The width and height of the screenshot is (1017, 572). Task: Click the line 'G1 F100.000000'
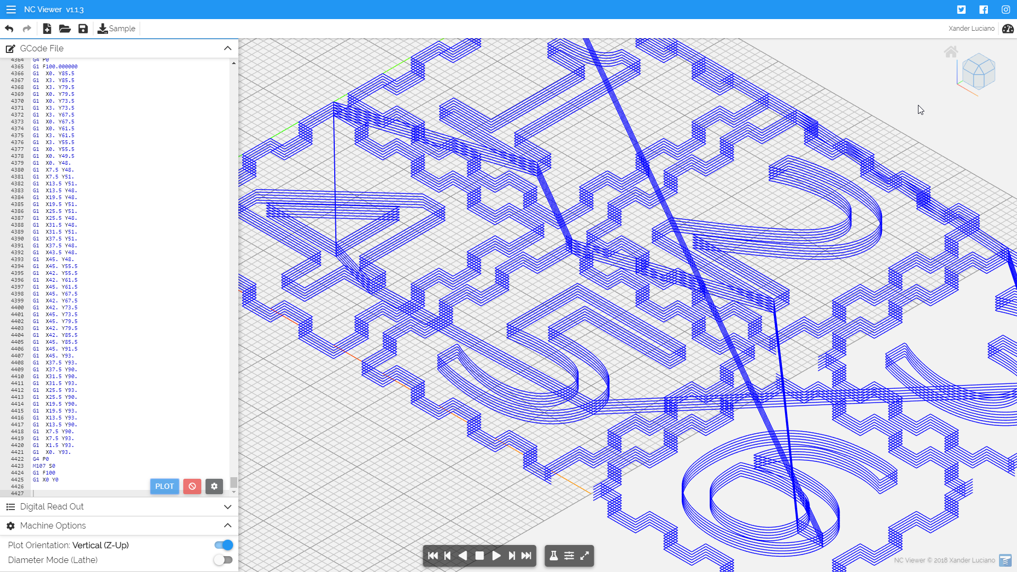click(x=55, y=67)
